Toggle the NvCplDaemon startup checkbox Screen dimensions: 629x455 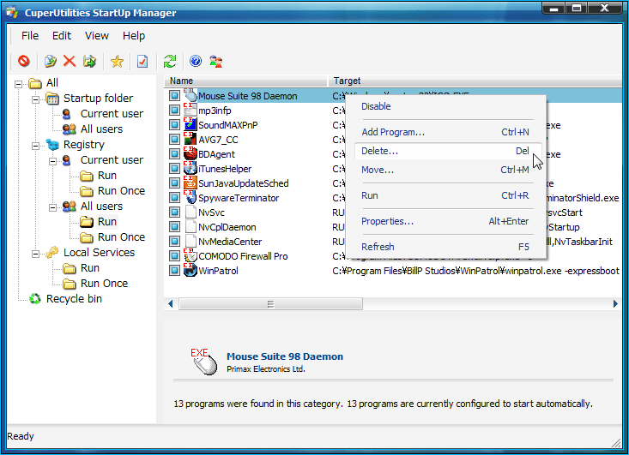coord(174,227)
